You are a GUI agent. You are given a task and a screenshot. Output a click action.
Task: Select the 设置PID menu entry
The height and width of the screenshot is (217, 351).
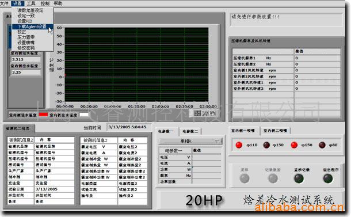point(25,21)
